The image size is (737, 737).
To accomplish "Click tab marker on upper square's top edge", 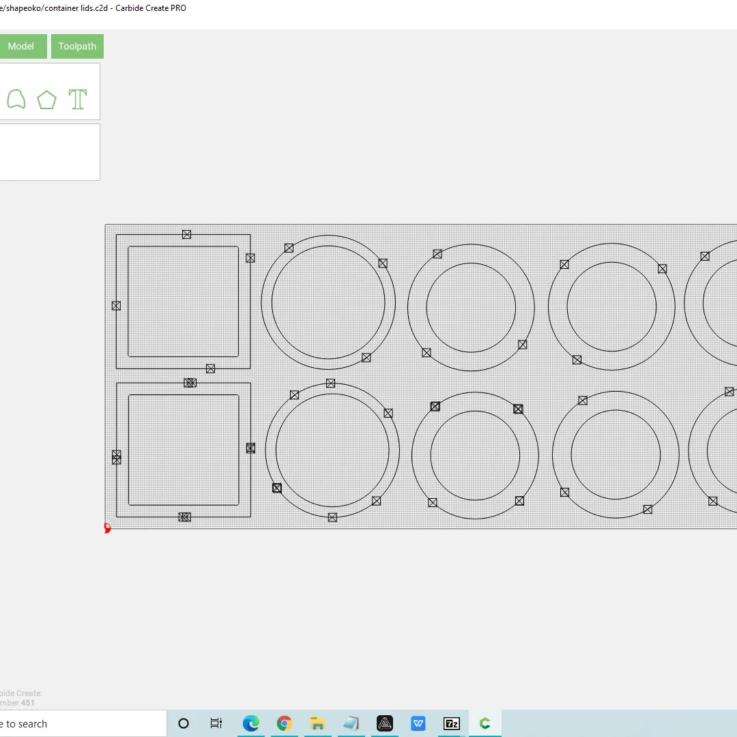I will (186, 234).
